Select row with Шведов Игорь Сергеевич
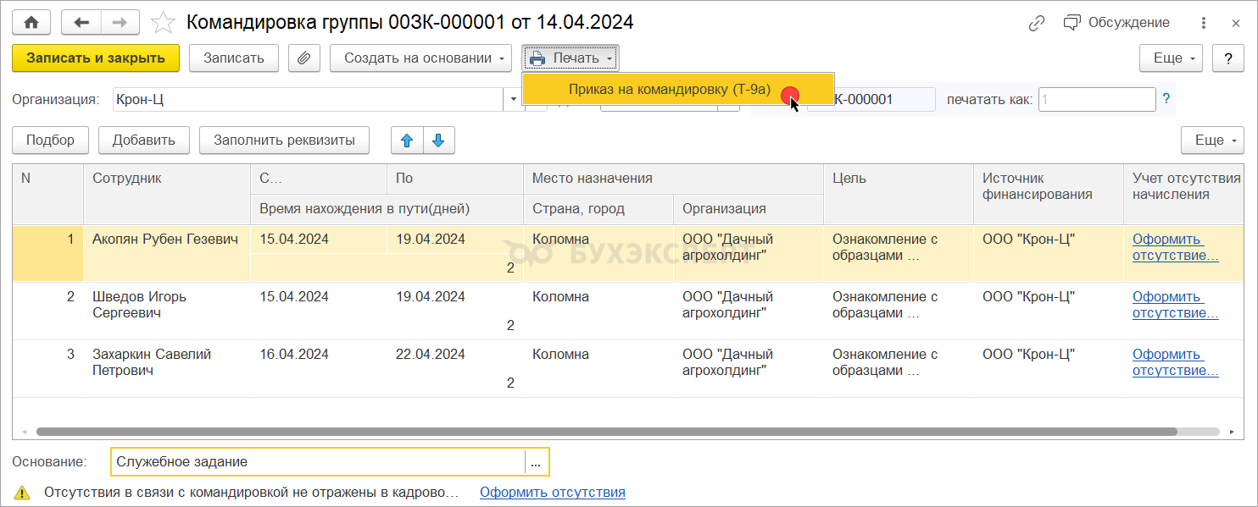The image size is (1258, 507). (139, 305)
